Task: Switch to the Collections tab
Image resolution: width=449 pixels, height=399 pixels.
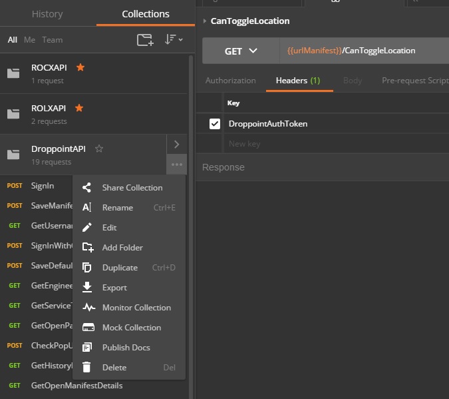Action: 146,14
